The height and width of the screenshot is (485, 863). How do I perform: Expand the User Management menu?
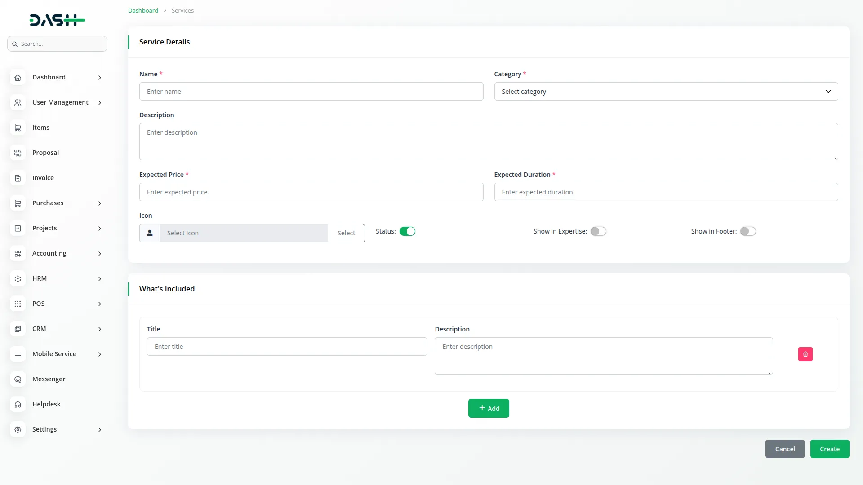pyautogui.click(x=99, y=102)
